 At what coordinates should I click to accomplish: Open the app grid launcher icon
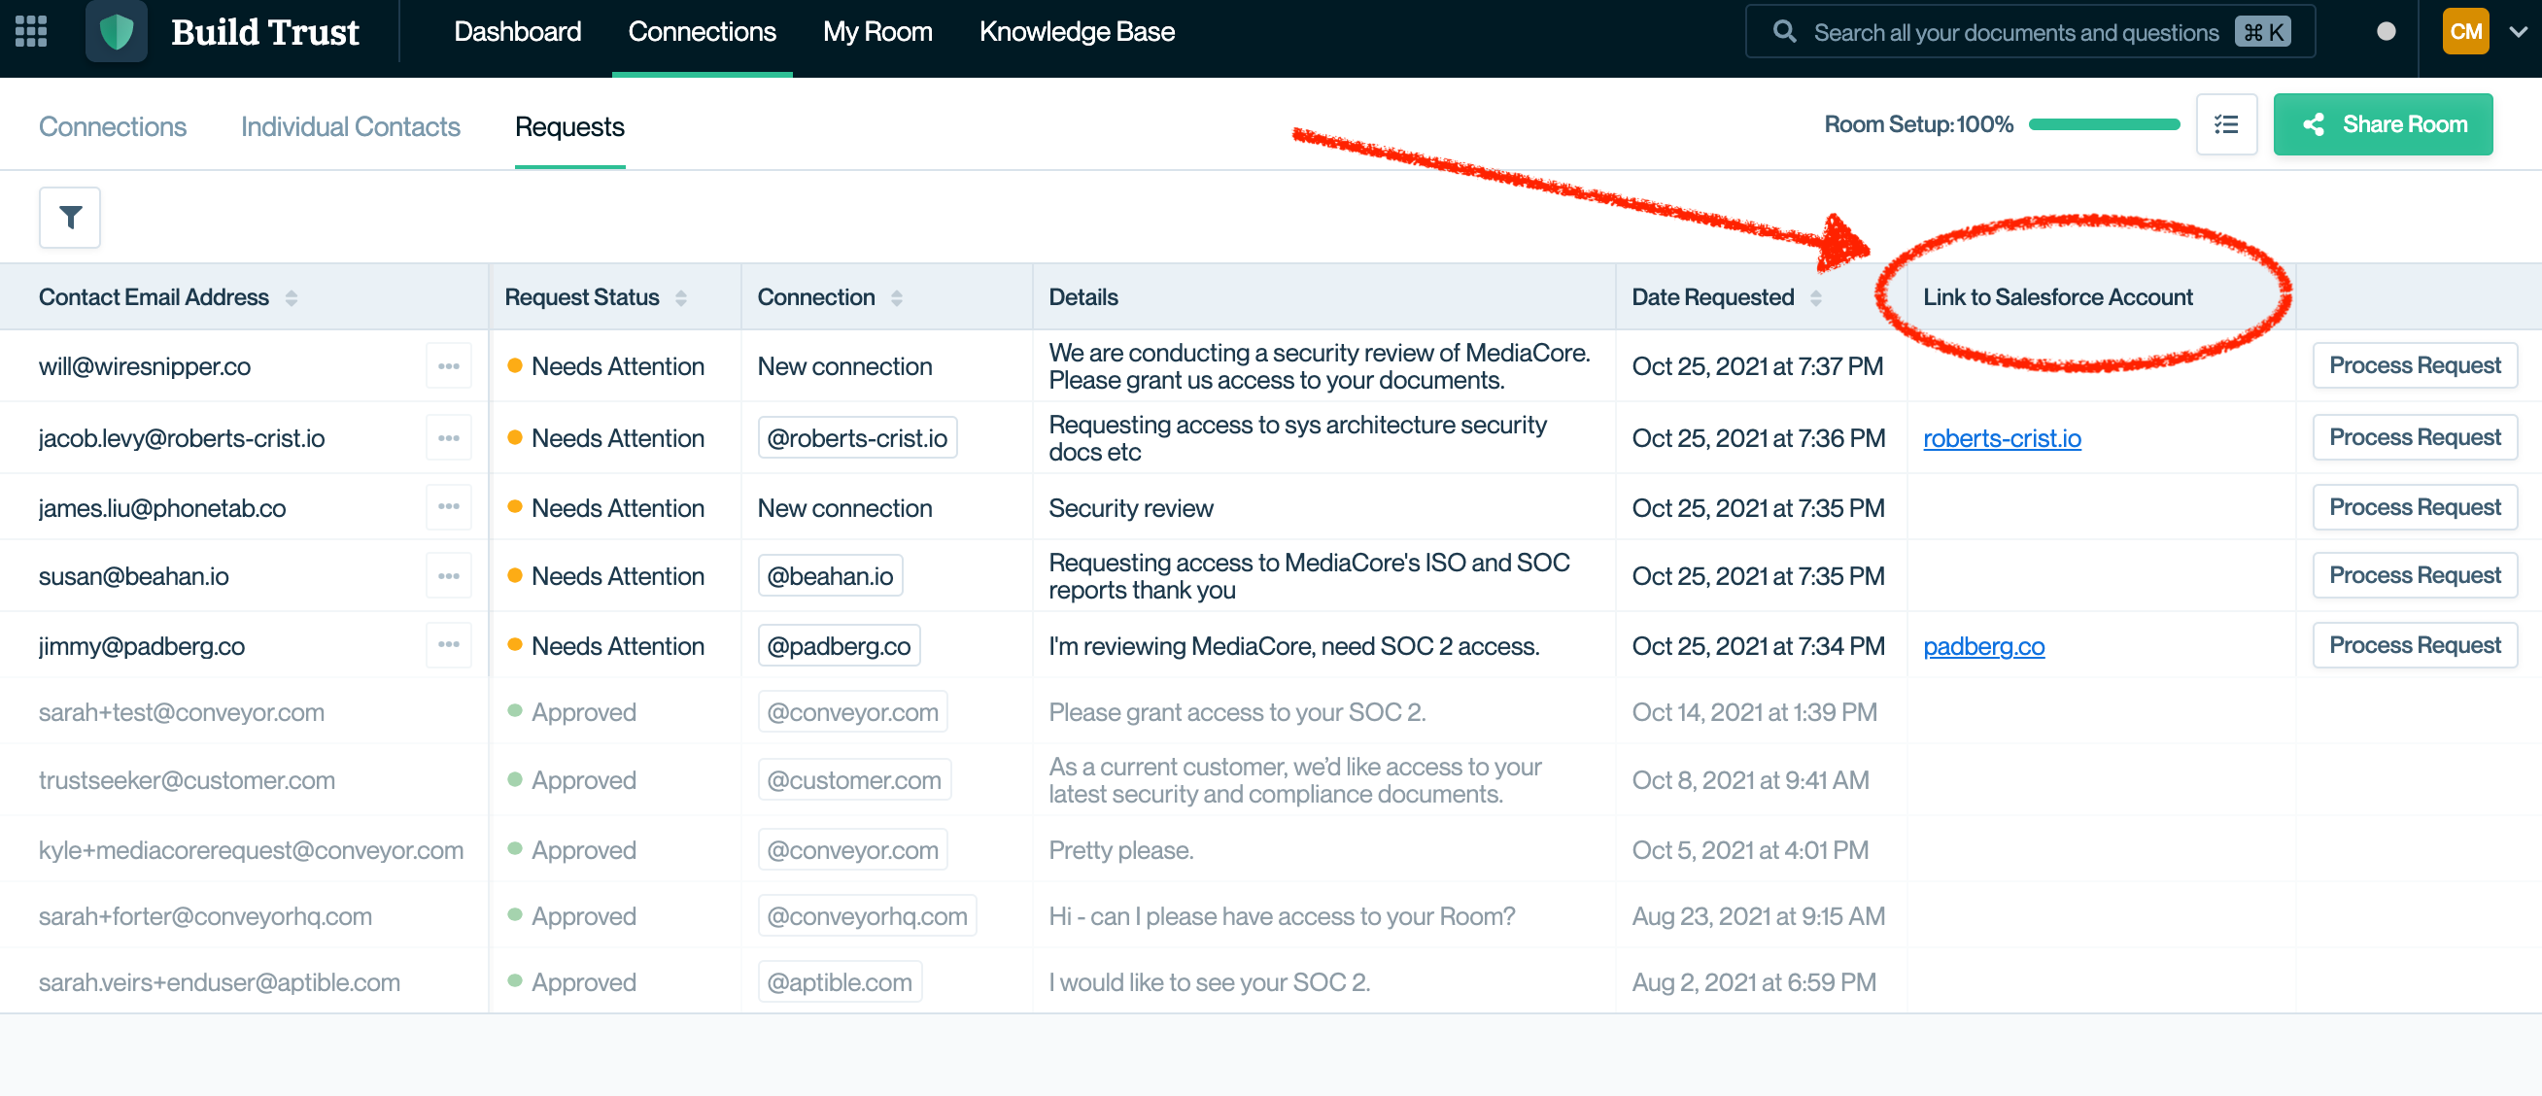point(31,31)
